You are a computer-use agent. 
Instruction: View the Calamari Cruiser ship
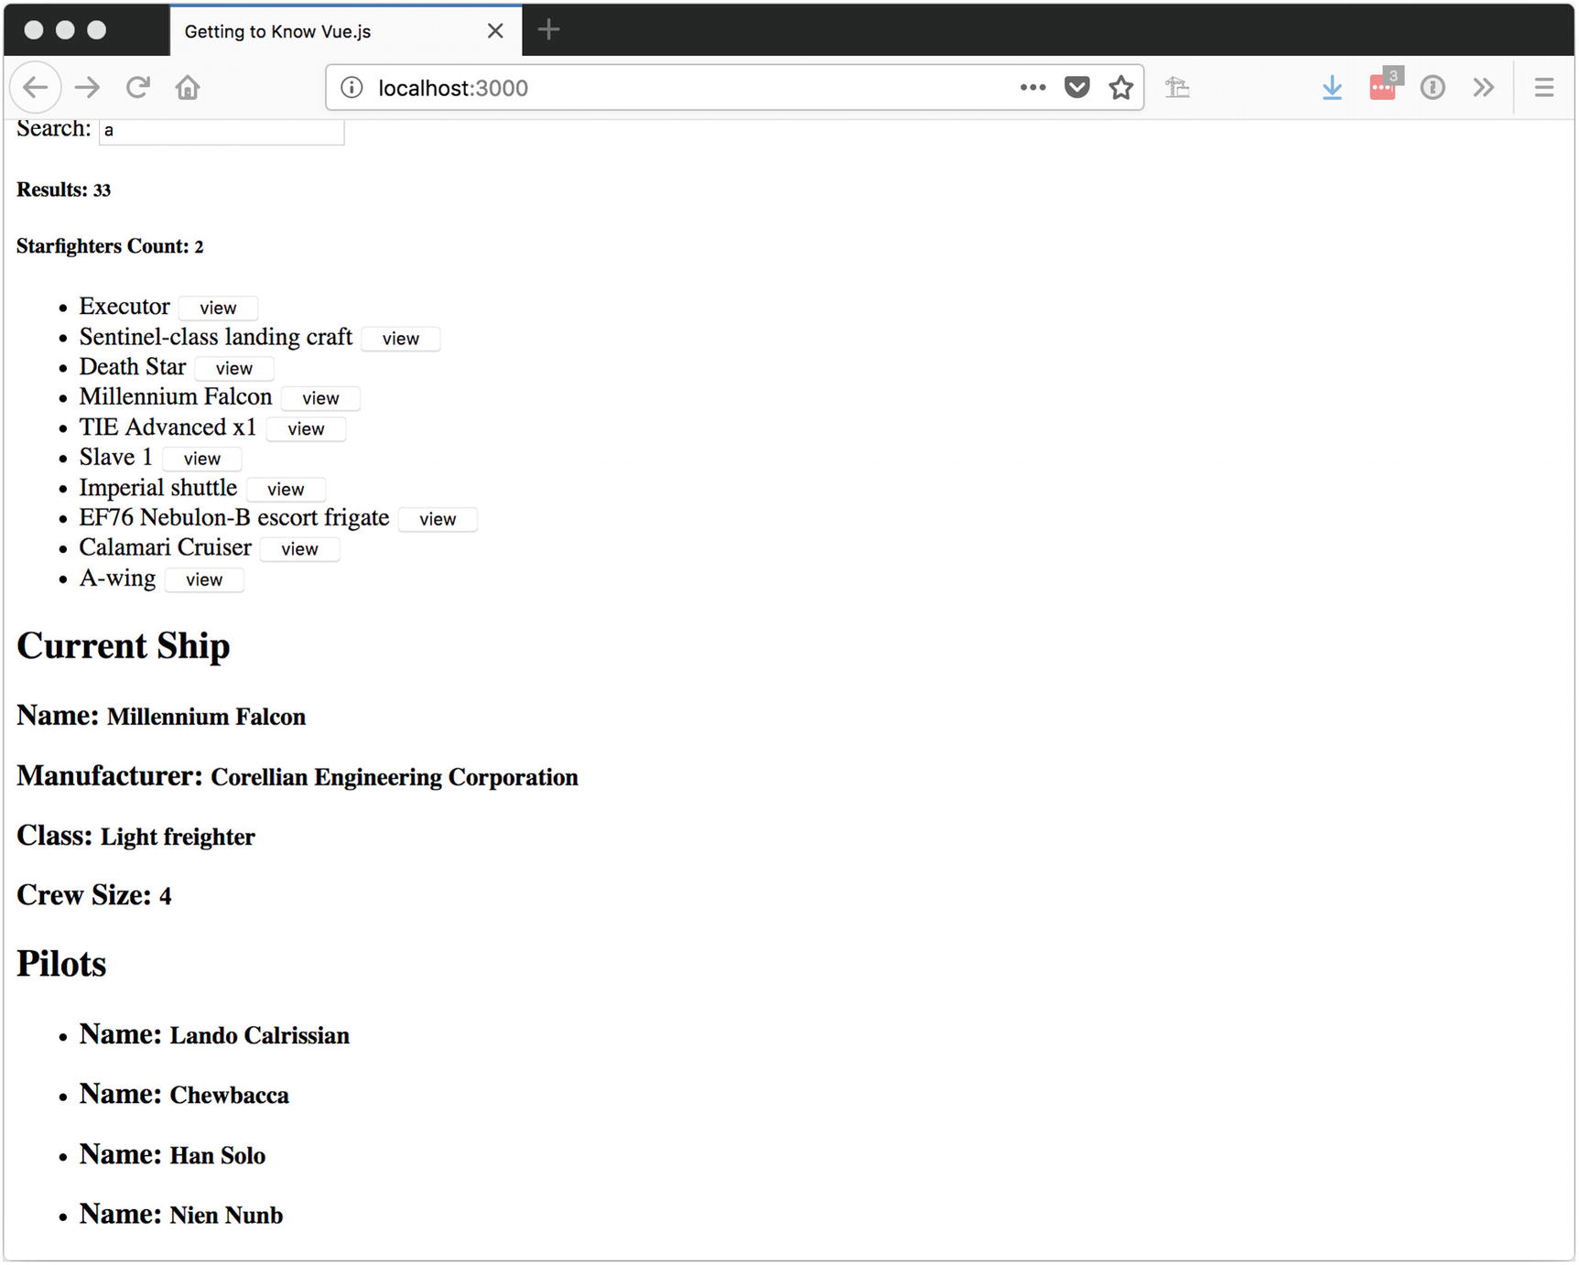(x=299, y=549)
